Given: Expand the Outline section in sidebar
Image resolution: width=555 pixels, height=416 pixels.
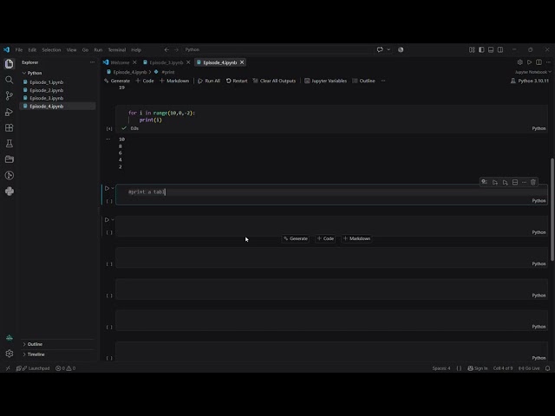Looking at the screenshot, I should pyautogui.click(x=33, y=344).
